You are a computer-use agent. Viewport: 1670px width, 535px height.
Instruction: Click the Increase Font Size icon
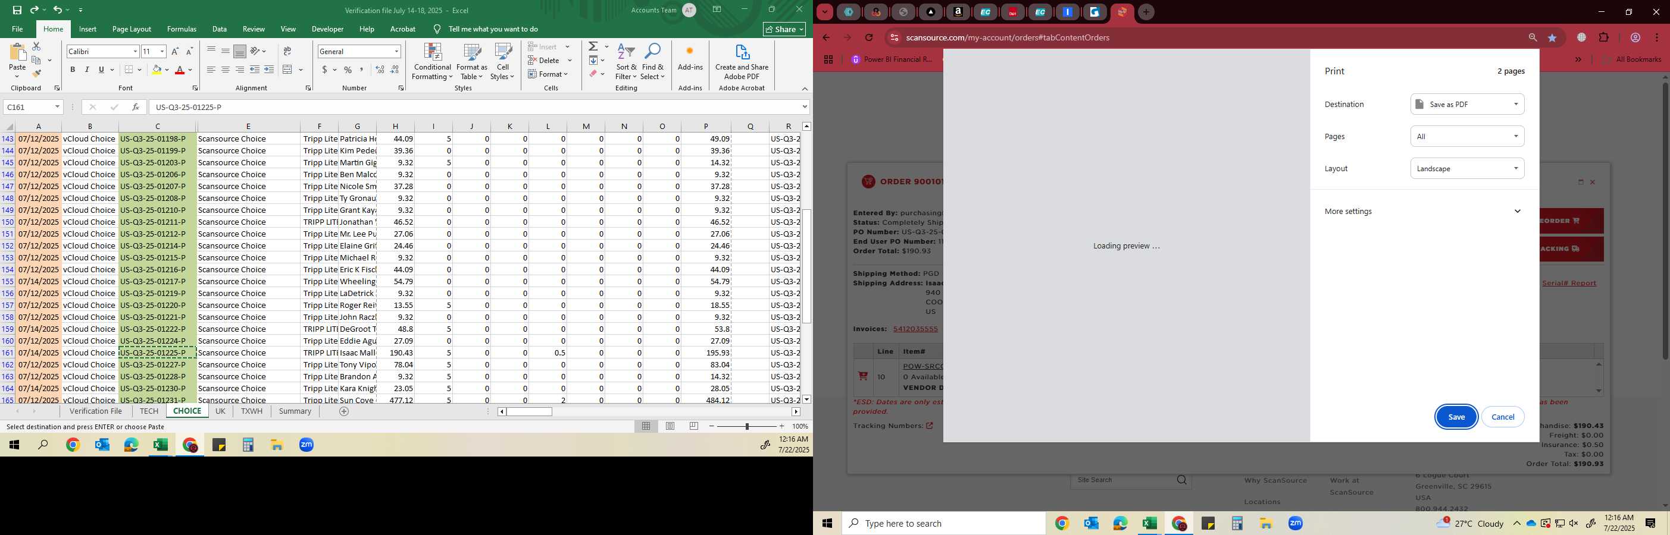[175, 51]
